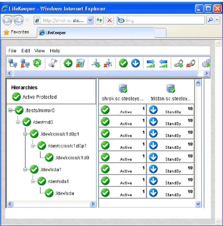Click the Active Protected status label

coord(39,97)
